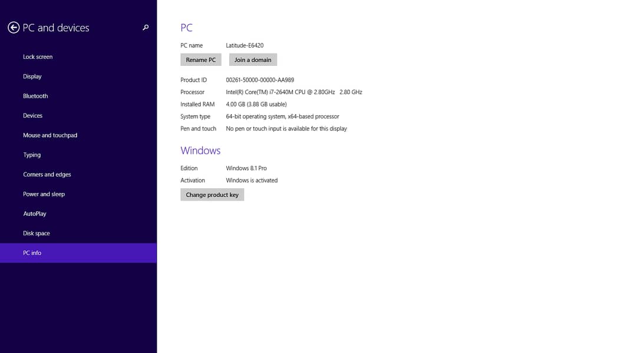Screen dimensions: 628x353
Task: Click the 'PC and devices' title
Action: click(x=56, y=28)
